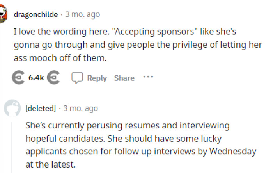Open the three-dot more options menu
This screenshot has width=273, height=173.
point(148,77)
